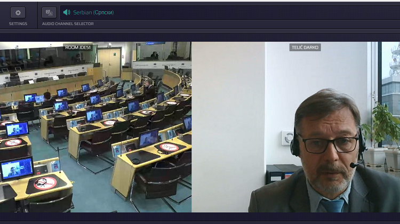Mute the speaker icon beside Serbian
The height and width of the screenshot is (224, 400).
[x=66, y=12]
